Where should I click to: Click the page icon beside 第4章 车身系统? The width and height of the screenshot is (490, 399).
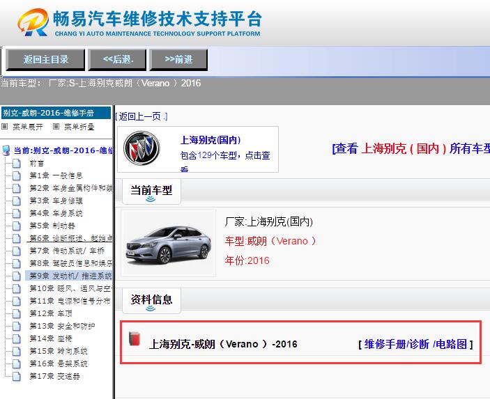tap(17, 213)
